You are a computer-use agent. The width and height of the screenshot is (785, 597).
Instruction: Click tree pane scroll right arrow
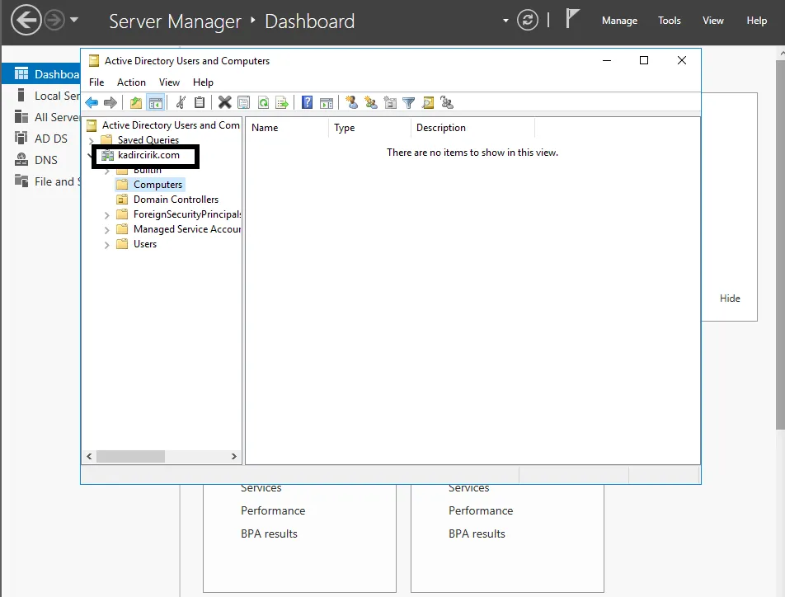(x=234, y=456)
